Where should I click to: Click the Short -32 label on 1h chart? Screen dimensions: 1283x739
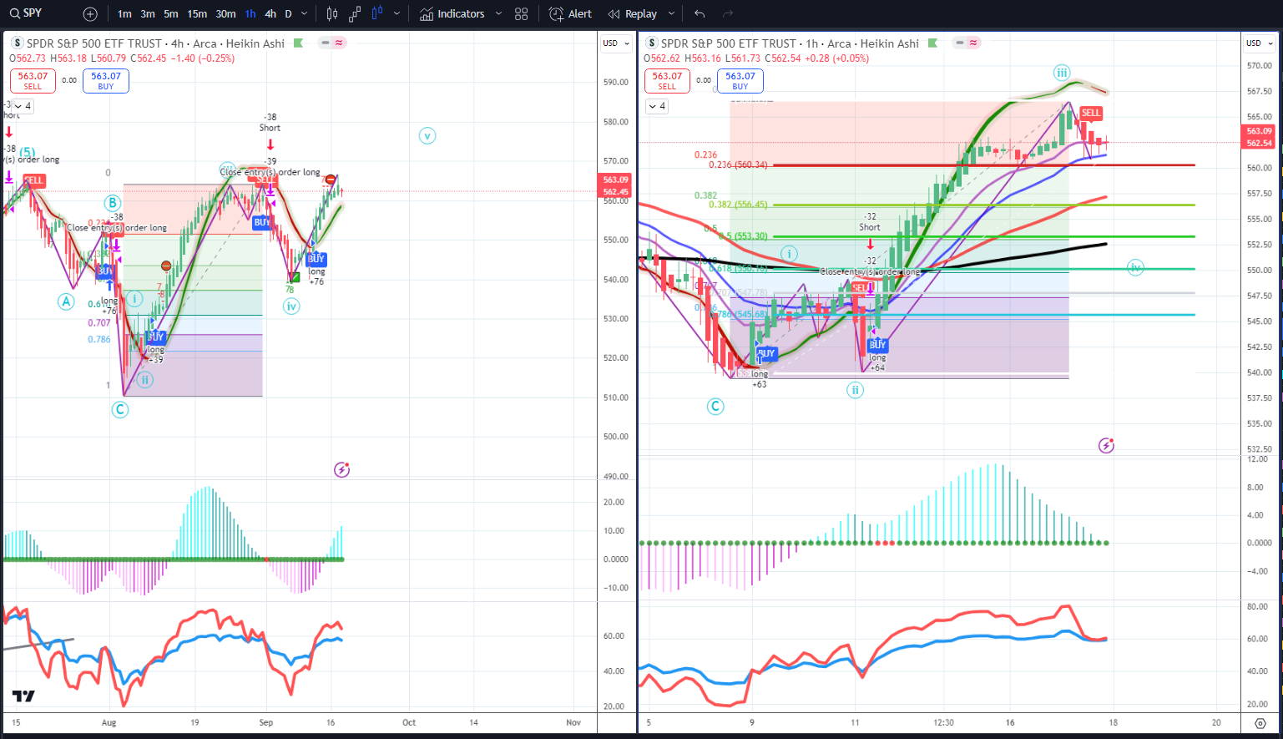870,221
